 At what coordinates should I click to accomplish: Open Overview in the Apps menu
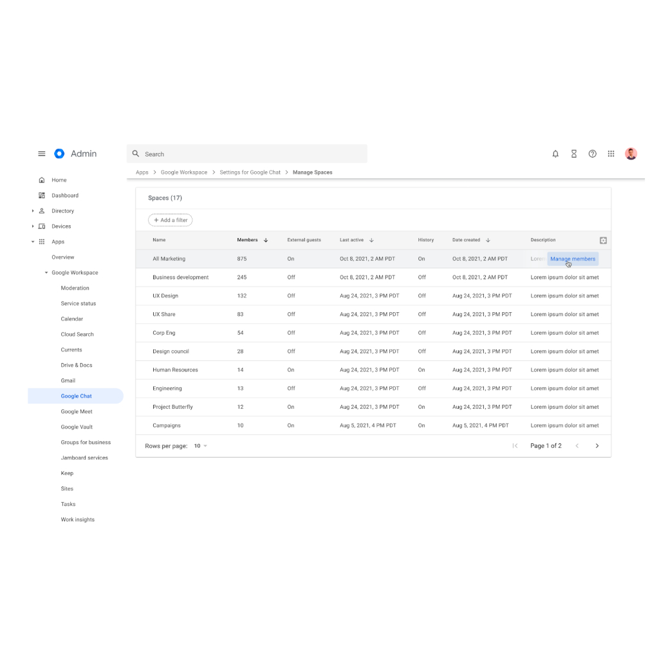[63, 257]
